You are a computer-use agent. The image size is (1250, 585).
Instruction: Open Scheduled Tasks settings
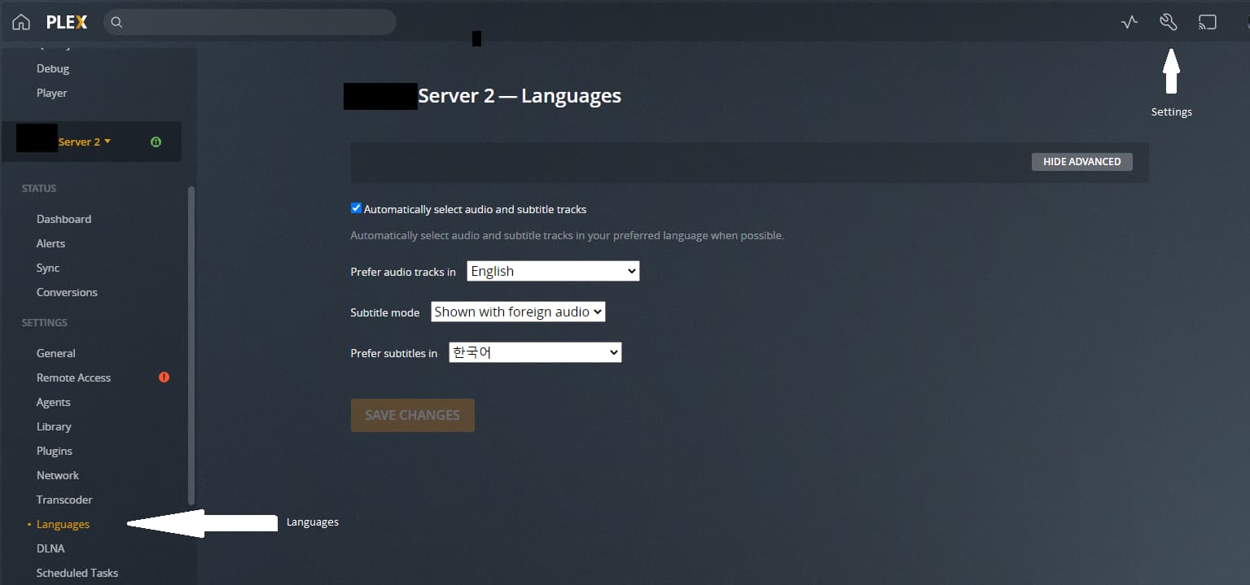(x=77, y=573)
